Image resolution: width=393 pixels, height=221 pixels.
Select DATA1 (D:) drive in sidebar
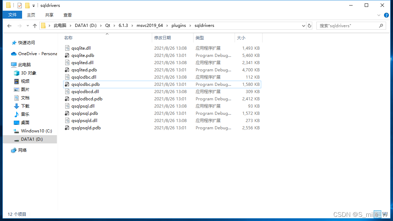tap(32, 139)
